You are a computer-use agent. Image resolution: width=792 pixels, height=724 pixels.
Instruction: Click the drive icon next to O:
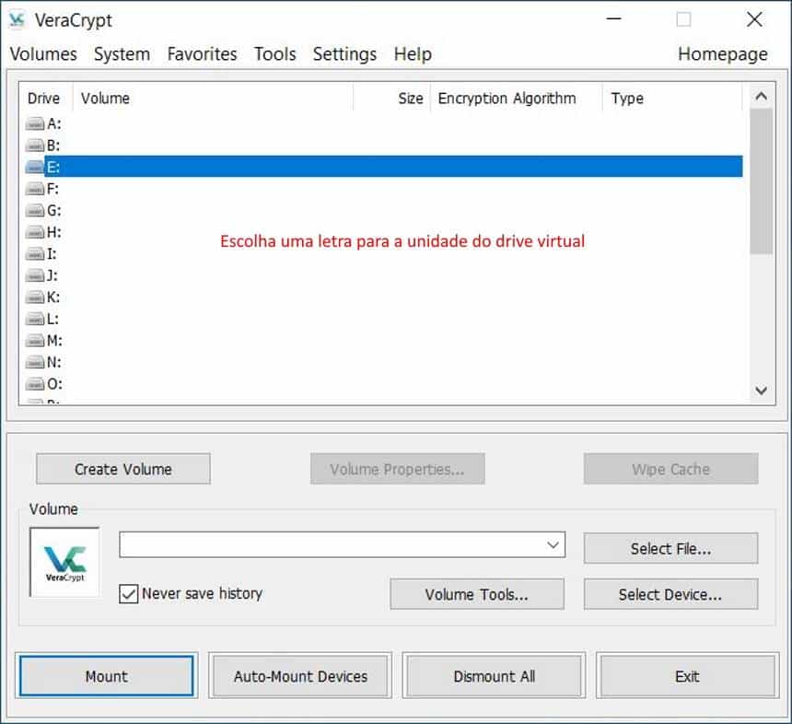pyautogui.click(x=35, y=384)
